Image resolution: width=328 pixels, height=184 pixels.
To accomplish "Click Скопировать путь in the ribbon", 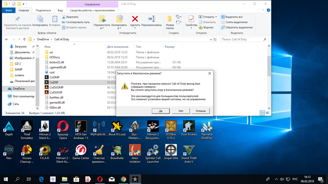I will coord(76,22).
